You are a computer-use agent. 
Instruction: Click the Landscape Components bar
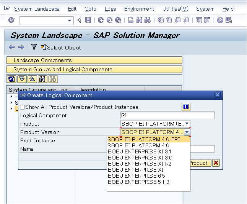[94, 60]
